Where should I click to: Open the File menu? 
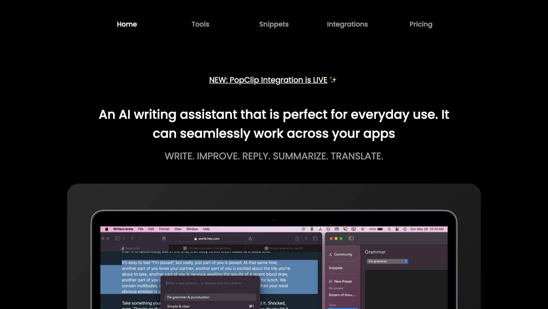tap(141, 229)
